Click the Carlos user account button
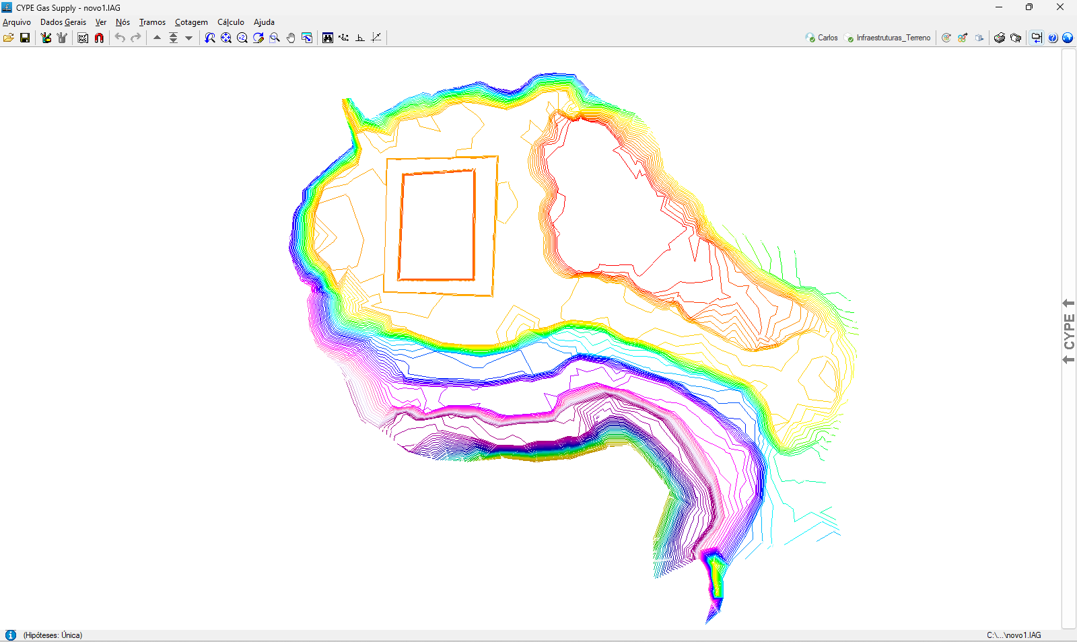 click(x=822, y=38)
